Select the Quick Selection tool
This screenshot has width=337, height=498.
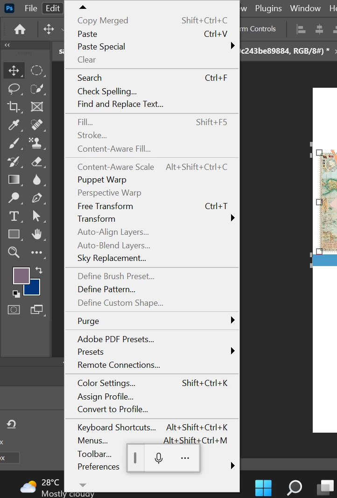click(36, 89)
